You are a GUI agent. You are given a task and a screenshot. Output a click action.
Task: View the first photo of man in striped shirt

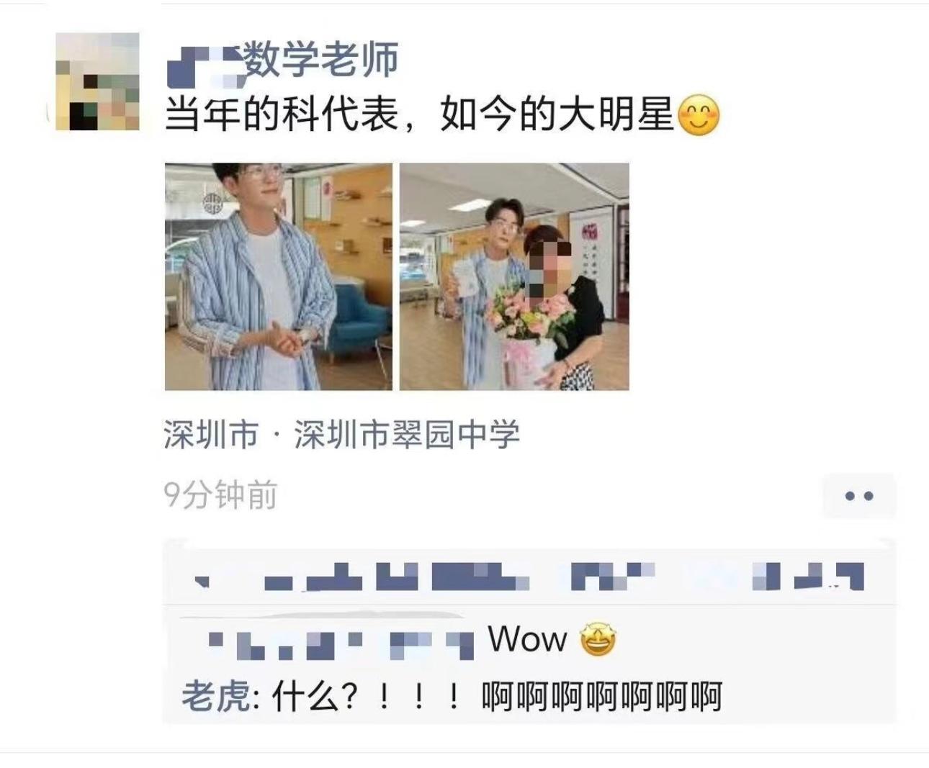[279, 276]
